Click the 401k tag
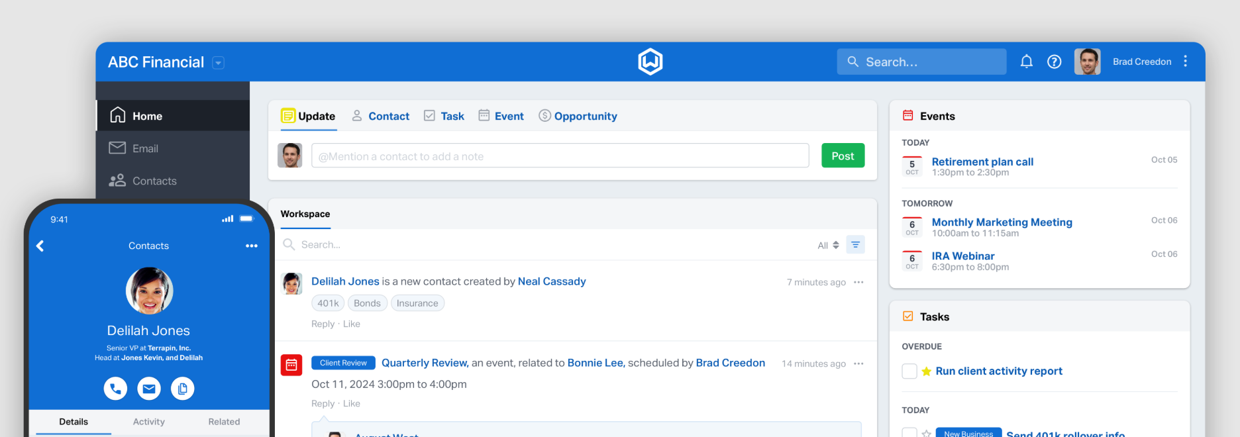The image size is (1240, 437). click(328, 303)
